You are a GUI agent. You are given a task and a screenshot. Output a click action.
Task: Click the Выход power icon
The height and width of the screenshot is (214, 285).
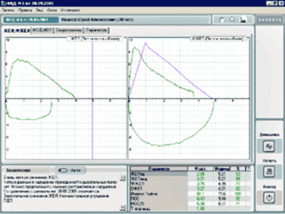[269, 198]
